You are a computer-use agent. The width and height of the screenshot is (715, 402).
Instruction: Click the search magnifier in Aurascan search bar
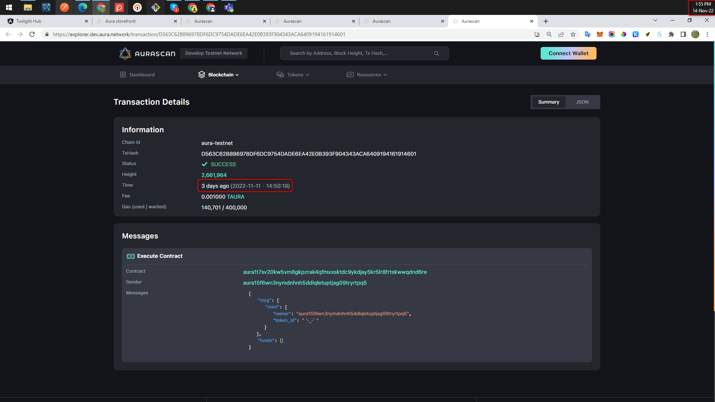pyautogui.click(x=436, y=53)
